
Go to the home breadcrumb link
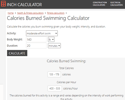click(11, 13)
